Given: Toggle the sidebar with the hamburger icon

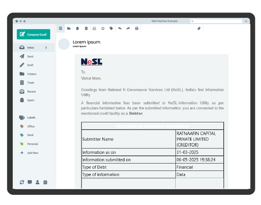Looking at the screenshot, I should 60,28.
